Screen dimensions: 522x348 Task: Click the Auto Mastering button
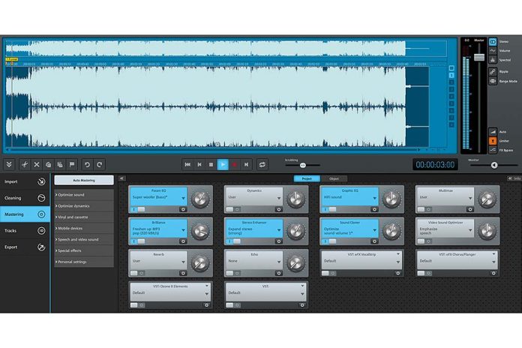[84, 180]
